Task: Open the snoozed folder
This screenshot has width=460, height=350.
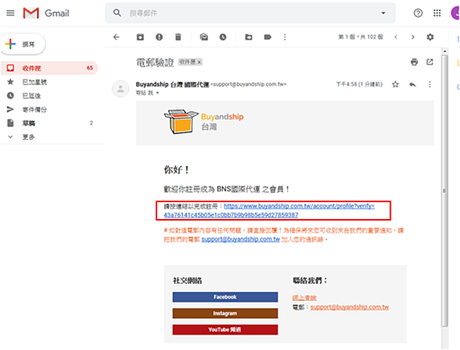Action: (31, 96)
